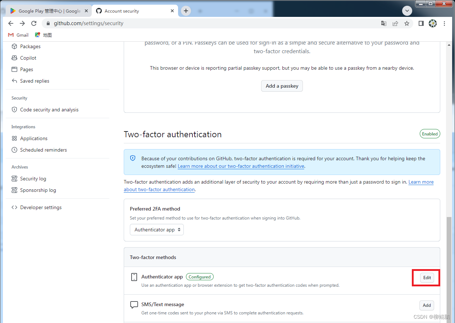Open the Pages settings section

pyautogui.click(x=27, y=69)
